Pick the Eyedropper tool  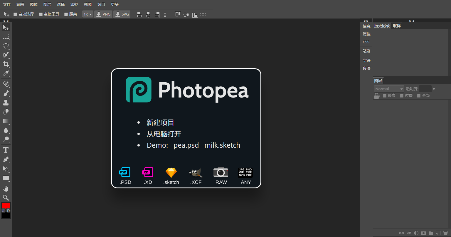pos(6,73)
